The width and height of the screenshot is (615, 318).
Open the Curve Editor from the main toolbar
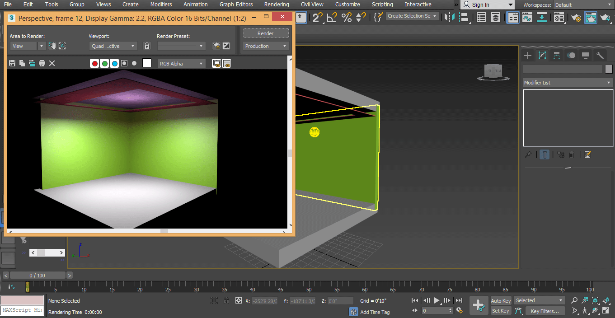point(527,18)
